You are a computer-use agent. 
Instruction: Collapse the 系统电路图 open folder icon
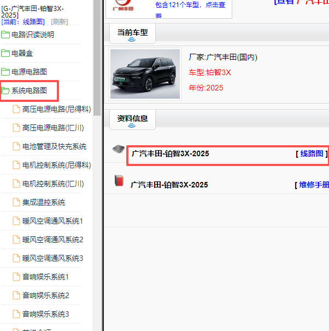click(5, 90)
